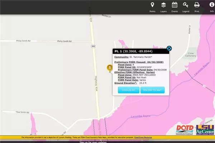The width and height of the screenshot is (215, 143).
Task: Select the yellow point 1 map marker
Action: [x=110, y=68]
